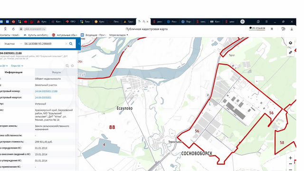Open the 2К отзывов reviews button

[257, 28]
